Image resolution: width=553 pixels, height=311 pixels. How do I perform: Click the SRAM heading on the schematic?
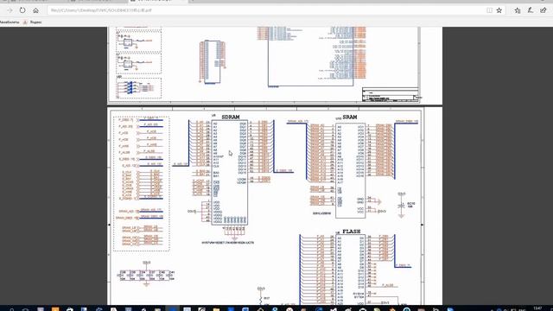click(350, 117)
